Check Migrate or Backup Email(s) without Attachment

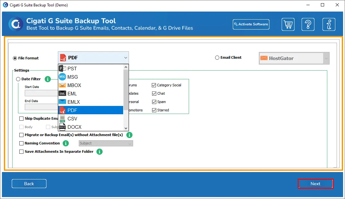pyautogui.click(x=21, y=135)
